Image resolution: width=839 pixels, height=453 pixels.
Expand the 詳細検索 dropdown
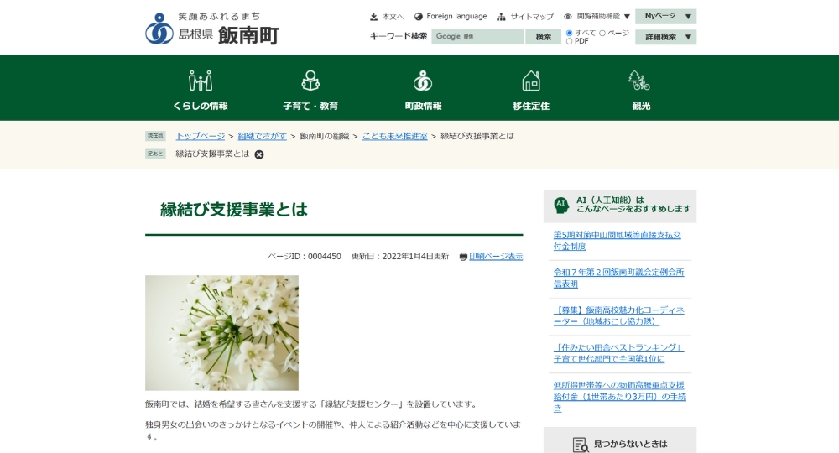pyautogui.click(x=665, y=37)
